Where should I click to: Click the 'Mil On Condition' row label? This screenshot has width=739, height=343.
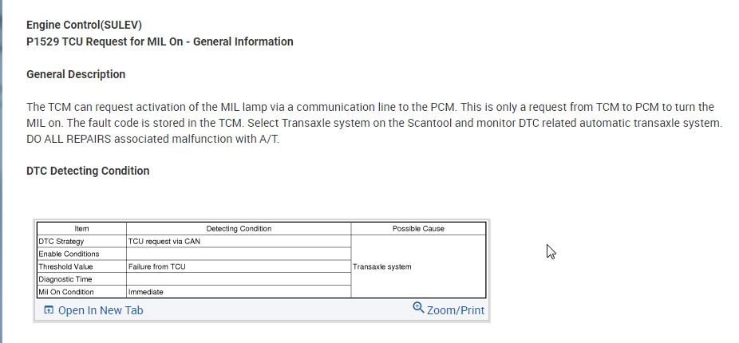point(66,292)
